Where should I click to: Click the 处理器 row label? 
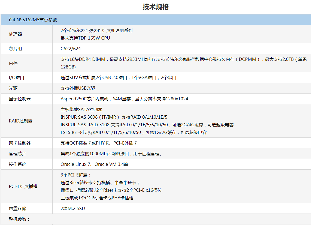tap(15, 34)
